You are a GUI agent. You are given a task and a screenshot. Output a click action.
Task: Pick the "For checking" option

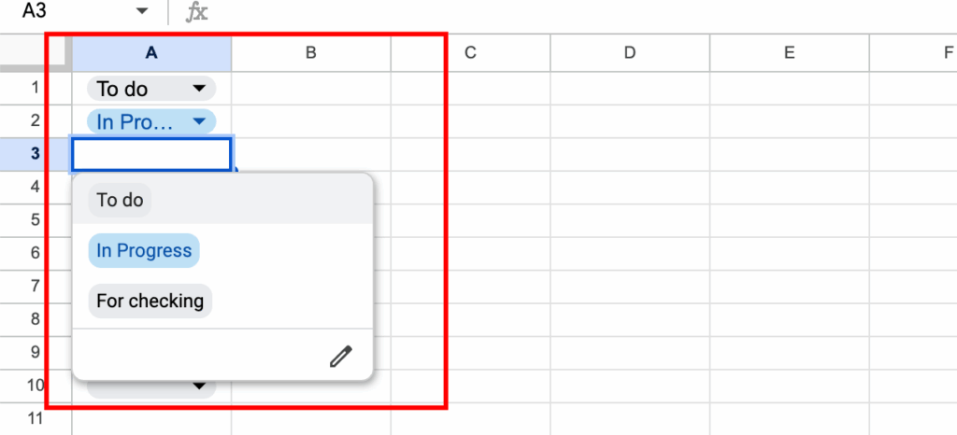coord(150,302)
